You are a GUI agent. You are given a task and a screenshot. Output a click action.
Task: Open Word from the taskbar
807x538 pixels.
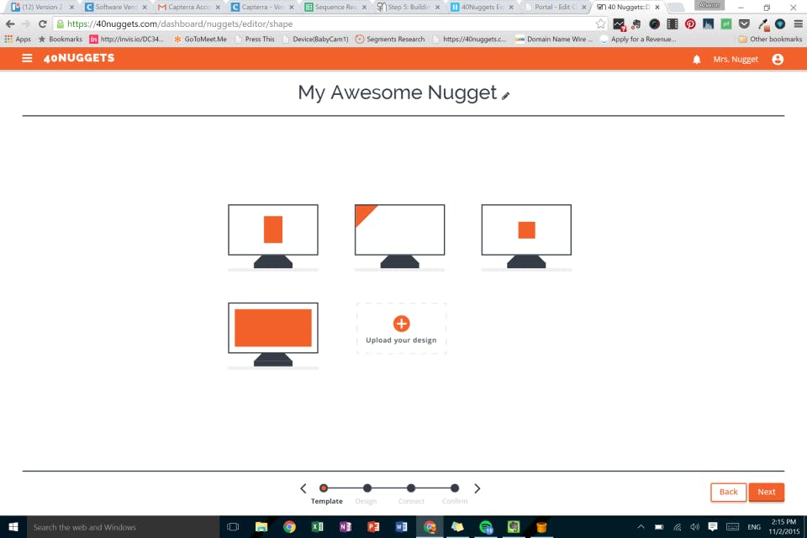(x=402, y=527)
